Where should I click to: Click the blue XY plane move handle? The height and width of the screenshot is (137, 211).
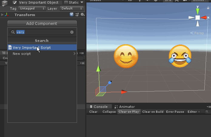click(x=102, y=89)
